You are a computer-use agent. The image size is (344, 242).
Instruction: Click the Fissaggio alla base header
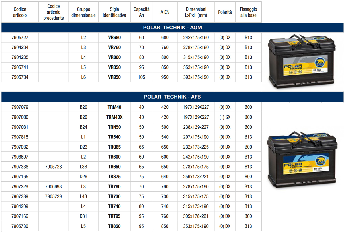pos(248,12)
